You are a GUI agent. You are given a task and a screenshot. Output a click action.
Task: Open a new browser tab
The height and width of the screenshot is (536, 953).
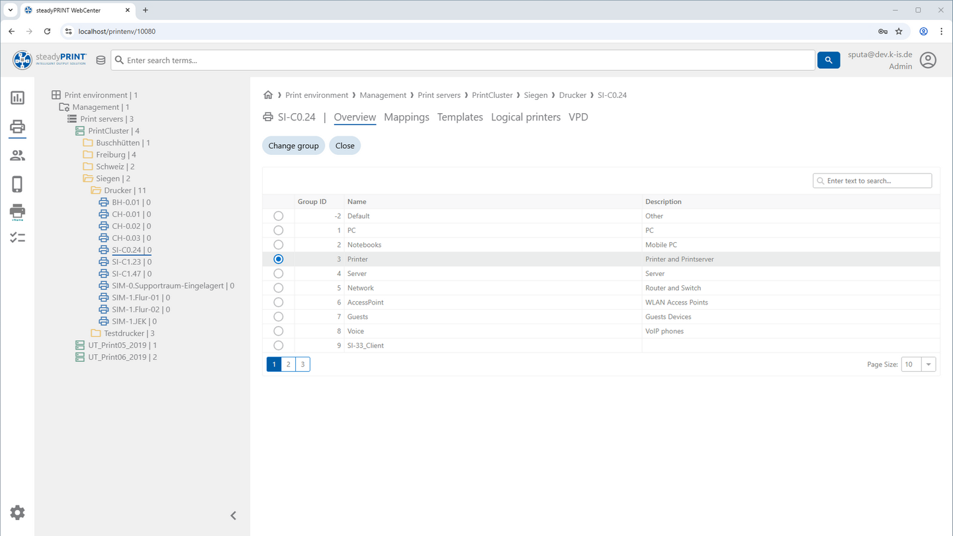tap(146, 10)
